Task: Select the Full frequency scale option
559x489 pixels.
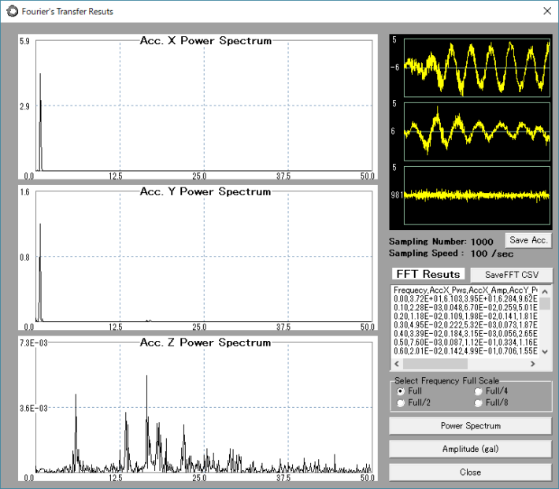Action: 402,391
